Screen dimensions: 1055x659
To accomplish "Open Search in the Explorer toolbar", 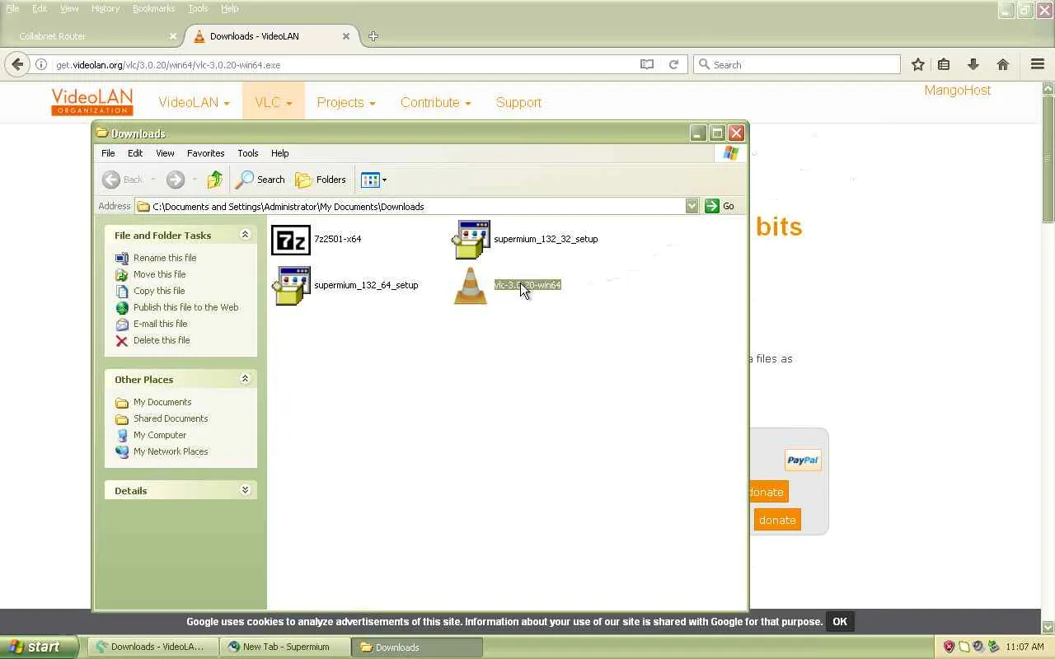I will [260, 180].
